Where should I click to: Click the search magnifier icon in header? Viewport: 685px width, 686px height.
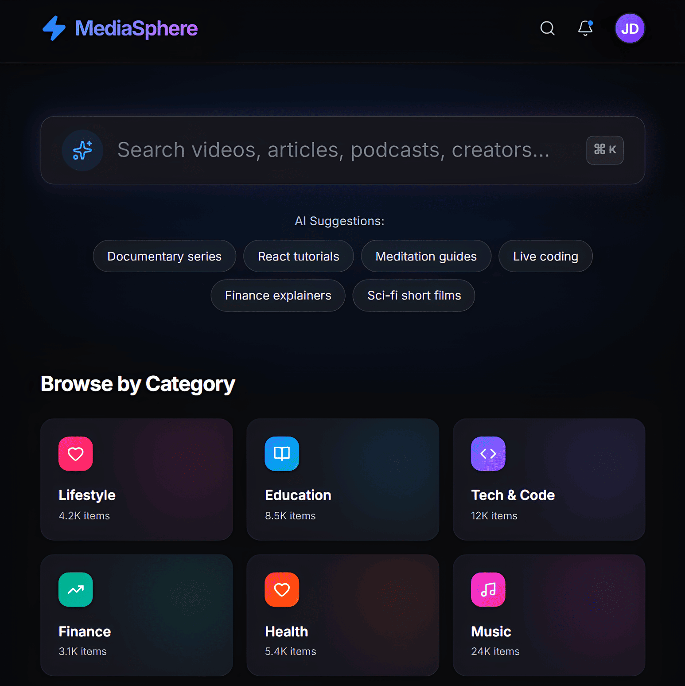pyautogui.click(x=547, y=28)
